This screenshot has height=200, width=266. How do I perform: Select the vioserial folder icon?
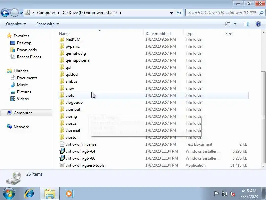point(62,130)
